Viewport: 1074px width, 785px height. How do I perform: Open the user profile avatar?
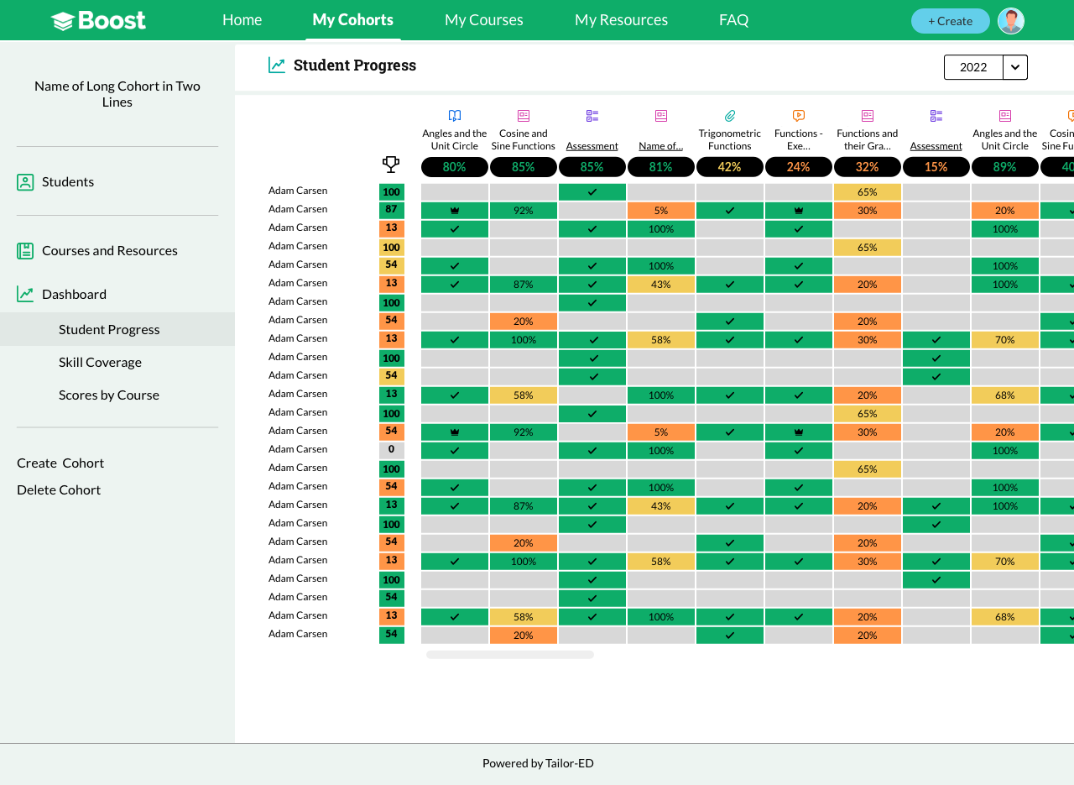coord(1011,21)
